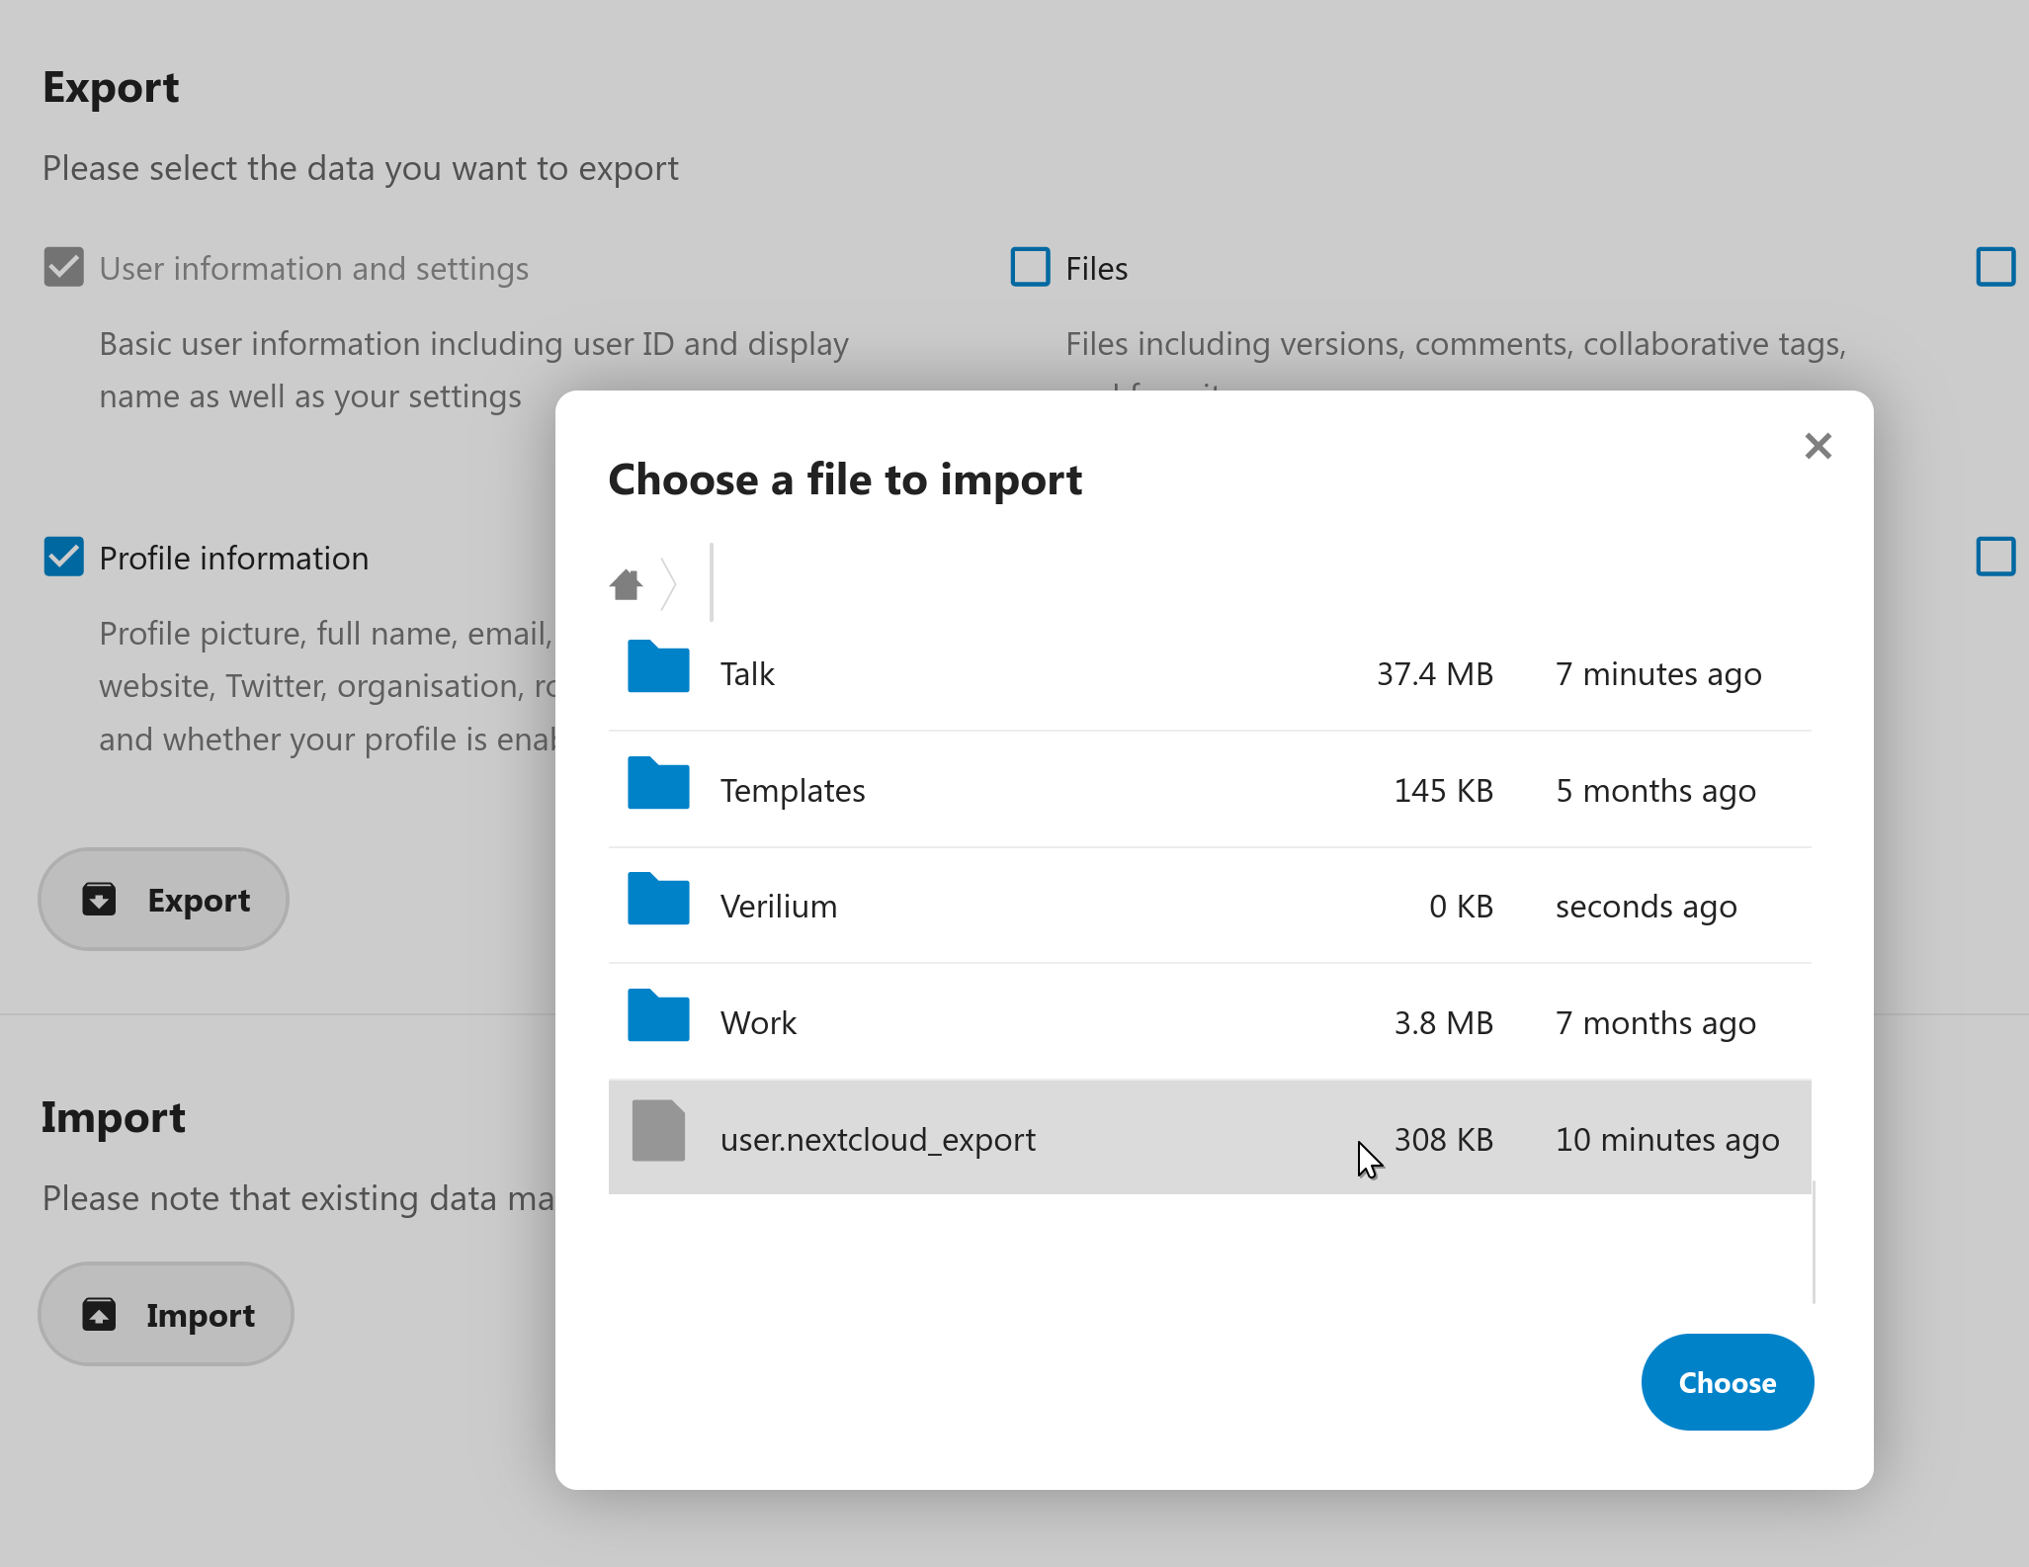
Task: Toggle User information and settings checkbox
Action: click(x=64, y=267)
